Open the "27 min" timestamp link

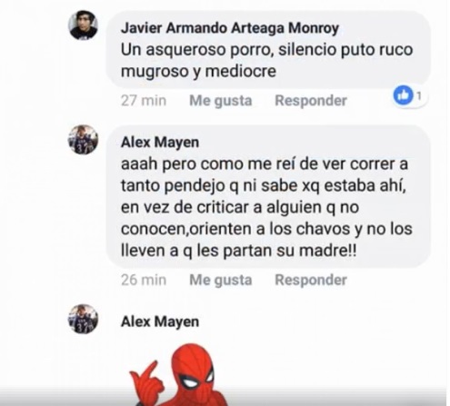[144, 101]
